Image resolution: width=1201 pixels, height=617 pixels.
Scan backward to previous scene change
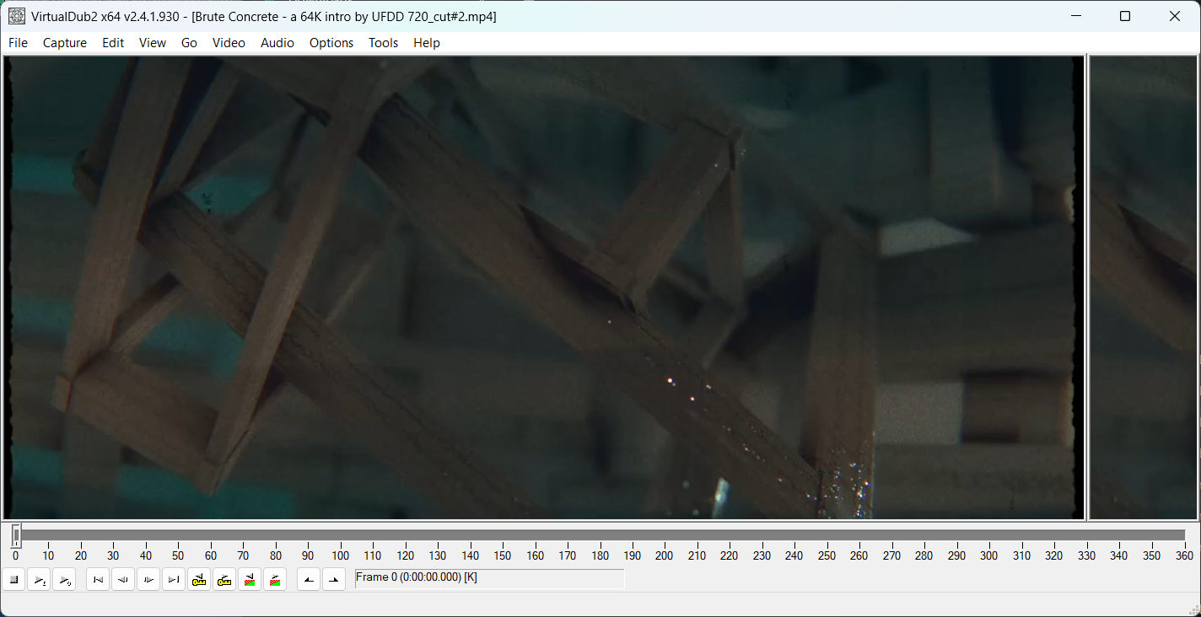[x=250, y=579]
